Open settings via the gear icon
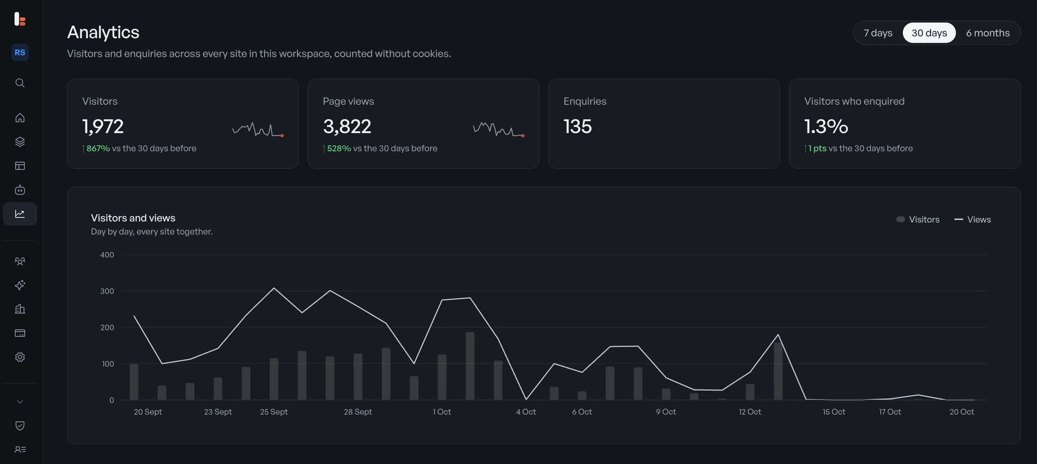Image resolution: width=1037 pixels, height=464 pixels. click(20, 357)
